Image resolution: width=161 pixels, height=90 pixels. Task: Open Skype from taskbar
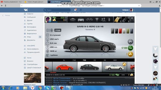(x=47, y=88)
